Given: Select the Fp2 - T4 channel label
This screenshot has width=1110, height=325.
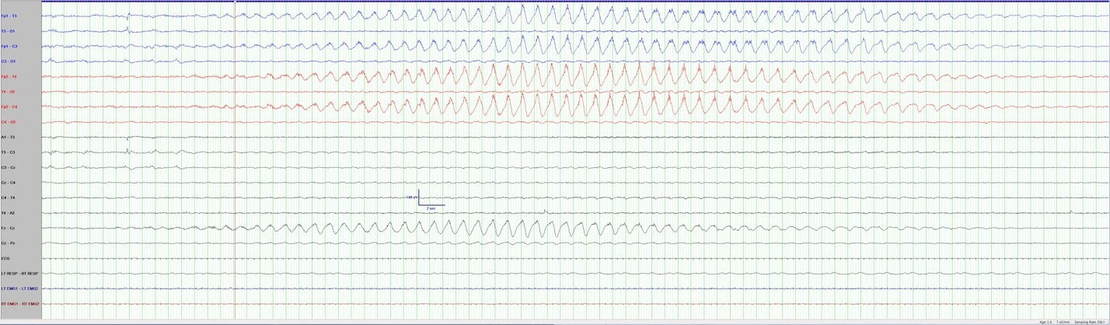Looking at the screenshot, I should [x=9, y=76].
